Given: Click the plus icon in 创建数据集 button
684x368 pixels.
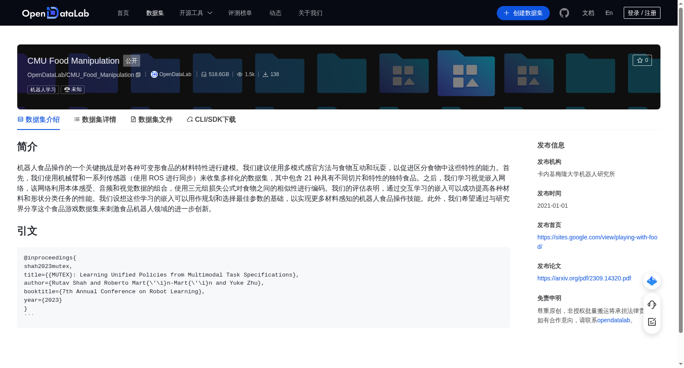Looking at the screenshot, I should click(507, 13).
